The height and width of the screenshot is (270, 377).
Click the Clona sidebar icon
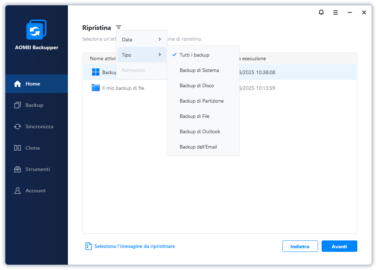(x=17, y=148)
